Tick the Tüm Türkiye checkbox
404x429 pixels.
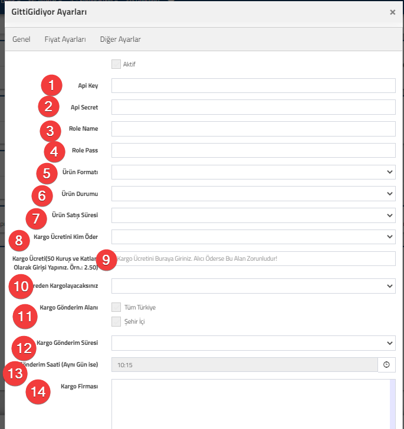(116, 307)
